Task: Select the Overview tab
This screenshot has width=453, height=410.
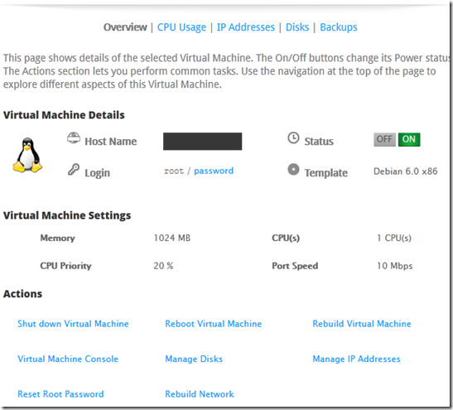Action: click(125, 27)
